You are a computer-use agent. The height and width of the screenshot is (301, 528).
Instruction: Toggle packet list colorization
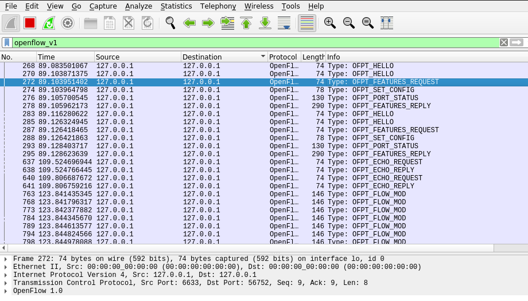pyautogui.click(x=307, y=23)
